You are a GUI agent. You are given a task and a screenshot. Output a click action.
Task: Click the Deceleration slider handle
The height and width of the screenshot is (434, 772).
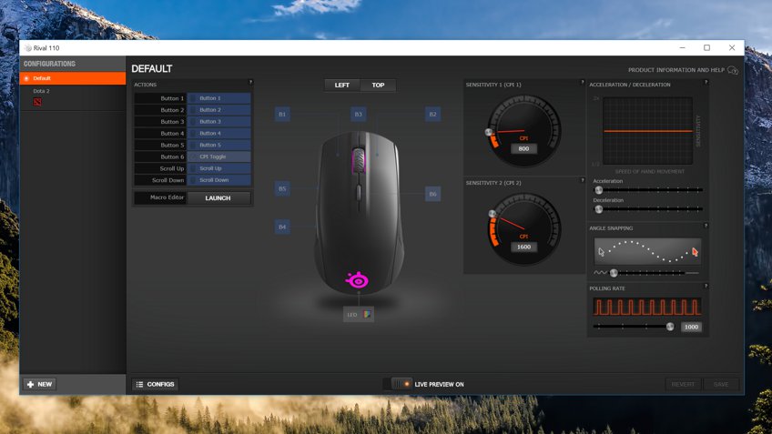(599, 209)
